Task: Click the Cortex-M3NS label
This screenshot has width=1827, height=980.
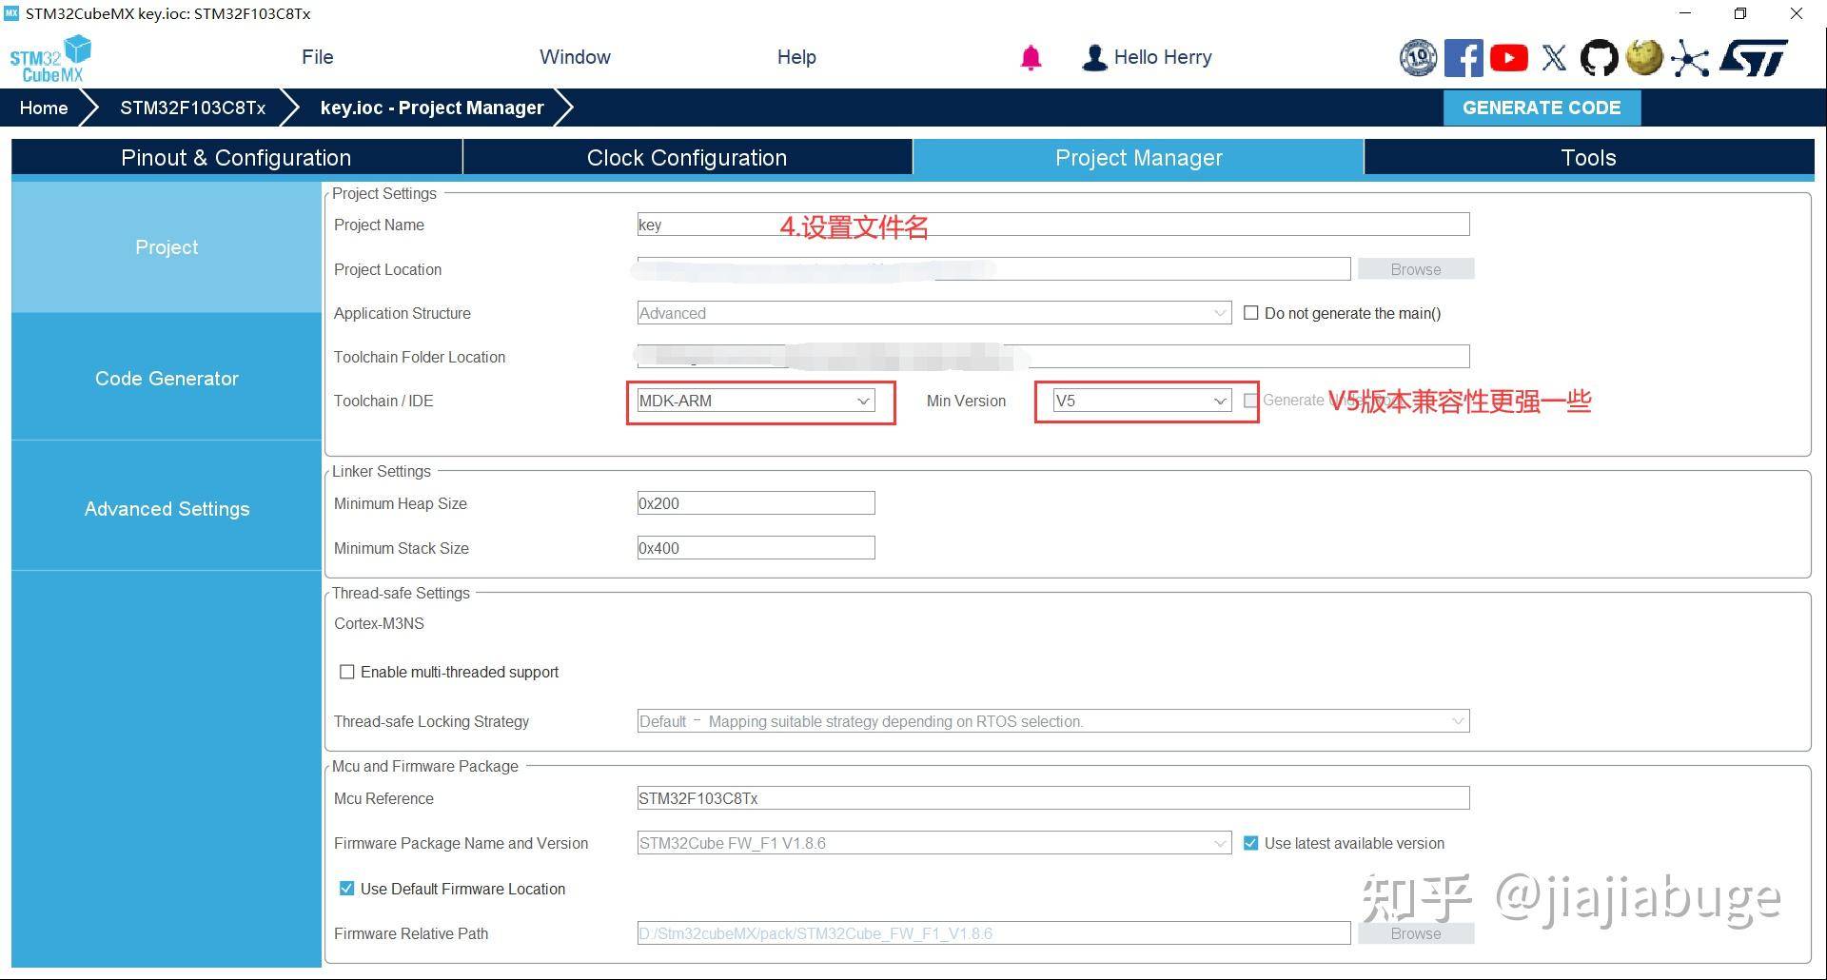Action: coord(379,623)
